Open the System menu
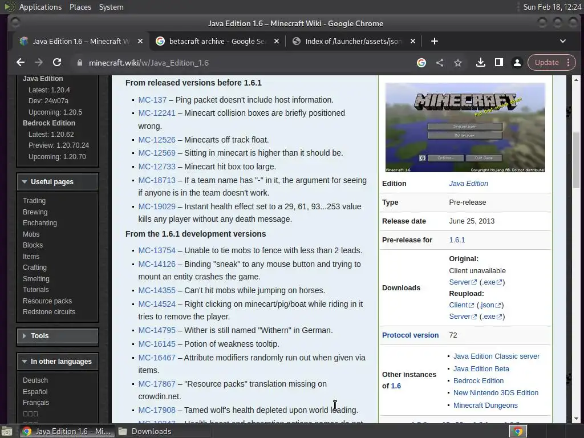This screenshot has height=438, width=584. [x=111, y=7]
